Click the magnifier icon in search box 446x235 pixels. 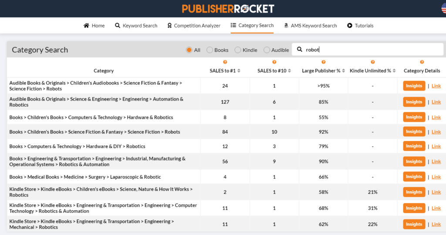[300, 50]
